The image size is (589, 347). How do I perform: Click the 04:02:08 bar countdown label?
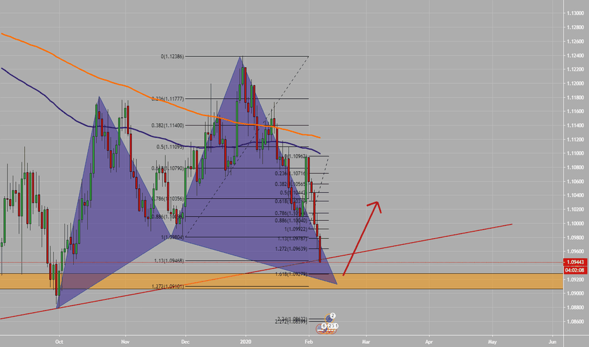tap(575, 270)
